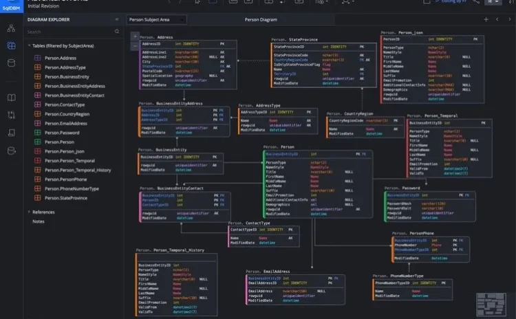Click the zoom out minus button on canvas
Viewport: 516px width, 319px height.
[134, 45]
